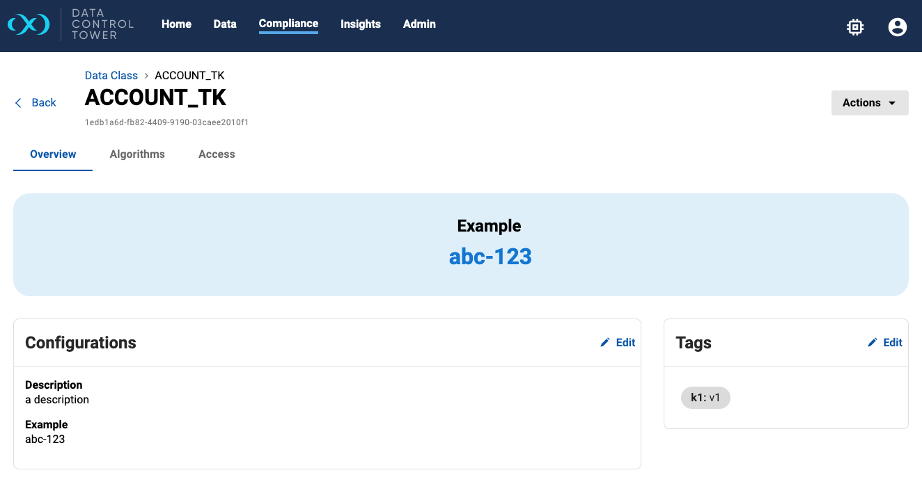
Task: Click the Delphix logo icon
Action: pos(29,25)
